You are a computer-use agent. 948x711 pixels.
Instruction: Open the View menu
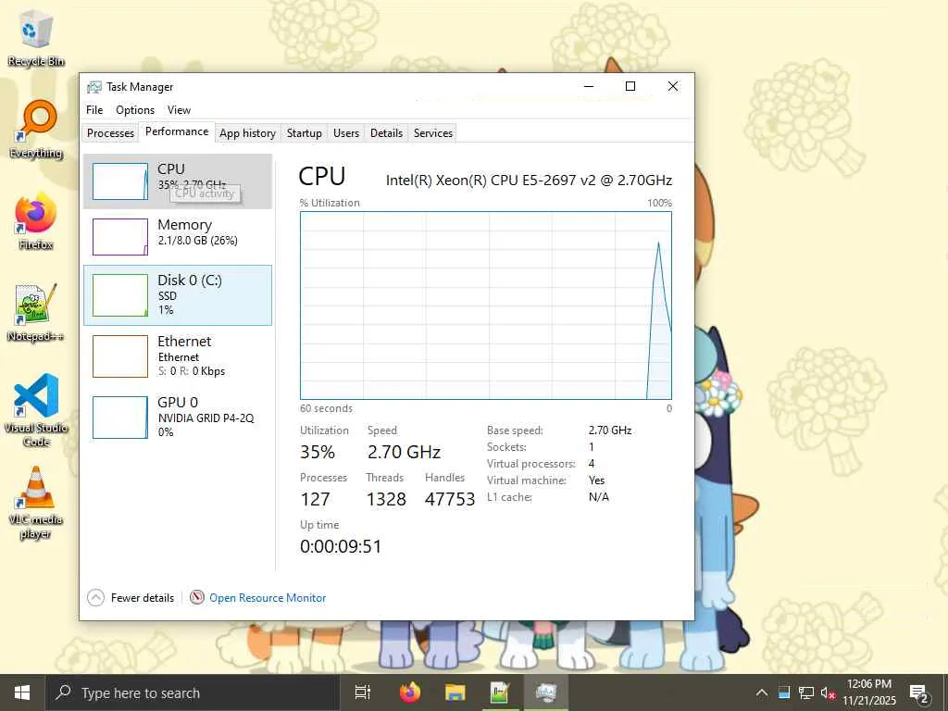click(179, 110)
